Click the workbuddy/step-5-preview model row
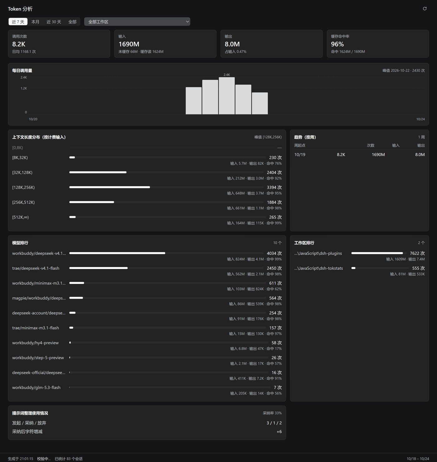The width and height of the screenshot is (437, 462). (x=147, y=360)
